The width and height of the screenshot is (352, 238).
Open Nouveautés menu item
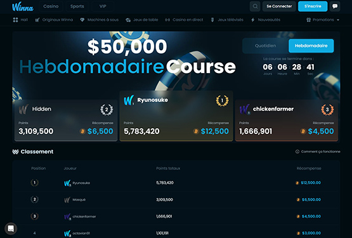[x=266, y=20]
